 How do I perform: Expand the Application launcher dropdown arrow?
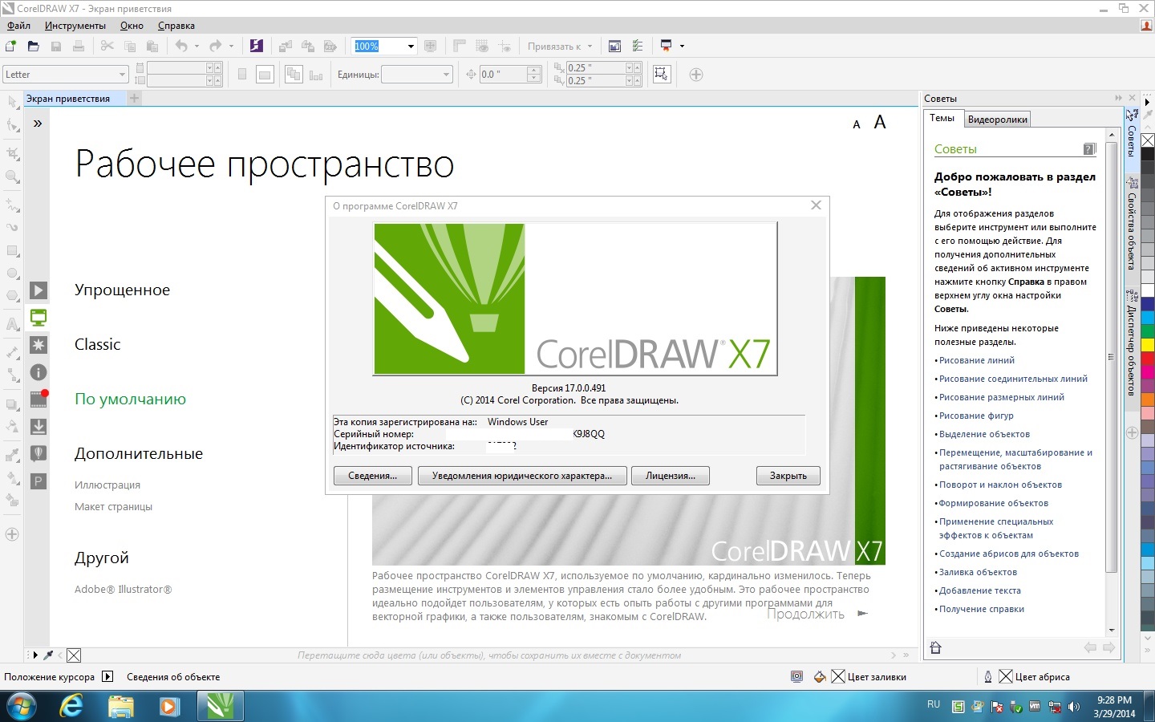(682, 46)
